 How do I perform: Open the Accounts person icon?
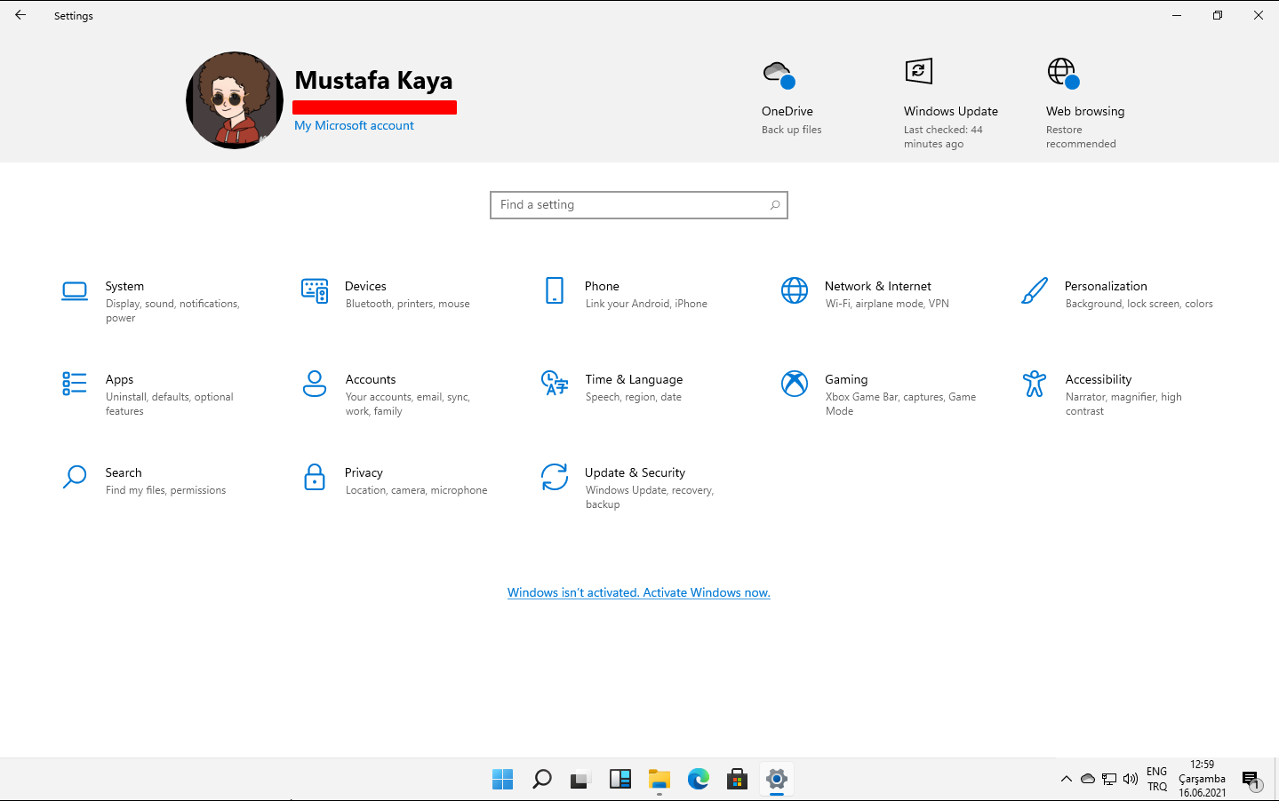(315, 384)
